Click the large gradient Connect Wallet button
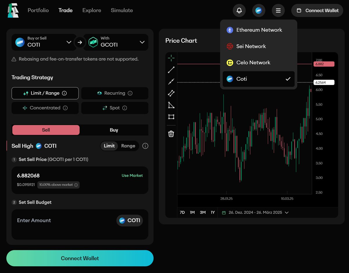Viewport: 349px width, 273px height. 80,258
